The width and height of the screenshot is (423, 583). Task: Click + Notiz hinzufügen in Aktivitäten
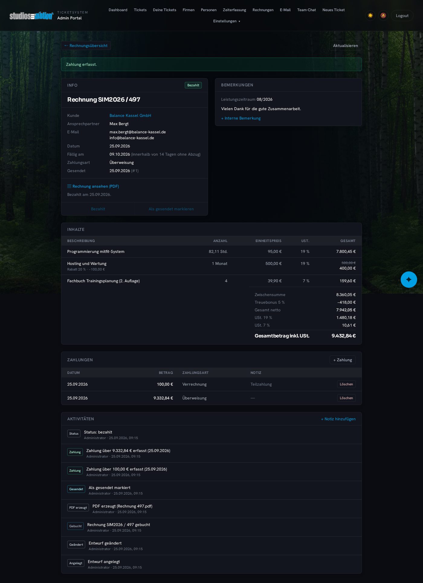[x=338, y=419]
